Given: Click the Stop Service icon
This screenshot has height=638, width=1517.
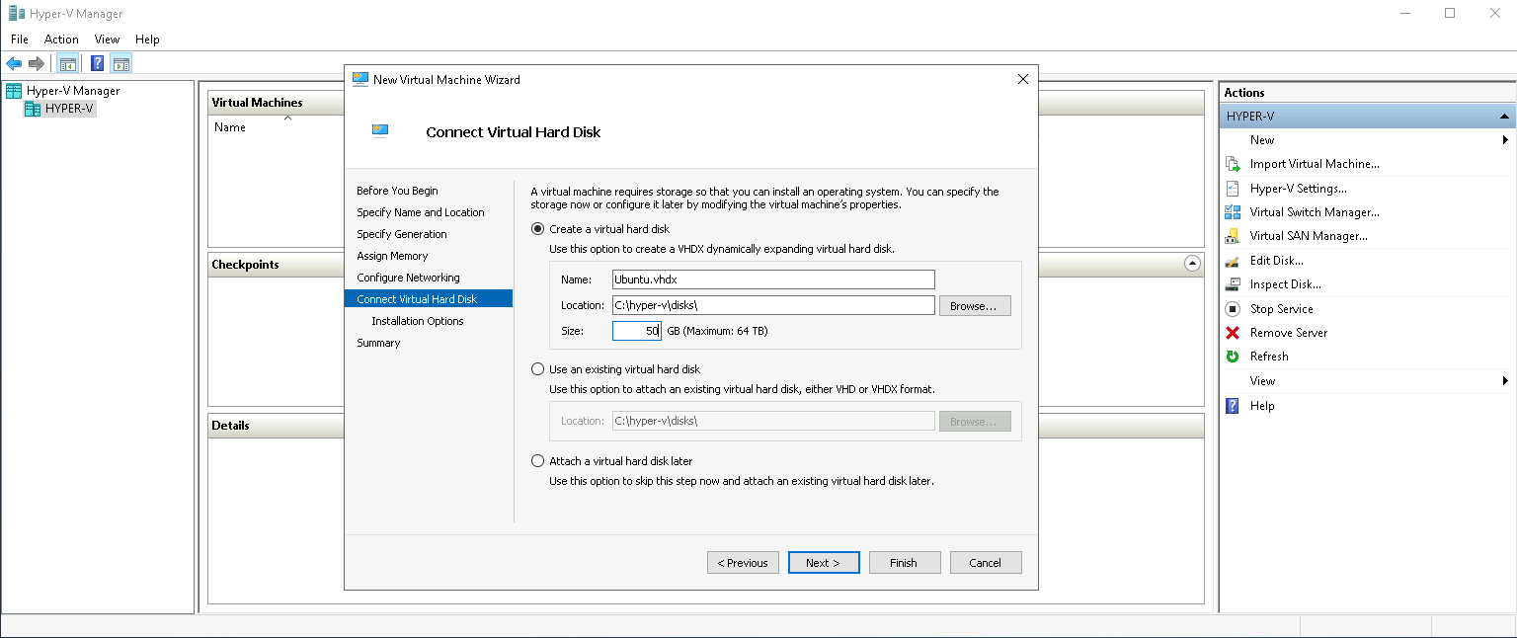Looking at the screenshot, I should coord(1232,309).
